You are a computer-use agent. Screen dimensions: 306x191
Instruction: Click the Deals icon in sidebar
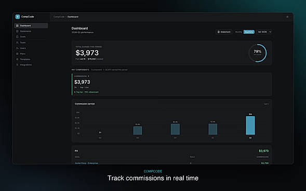17,37
